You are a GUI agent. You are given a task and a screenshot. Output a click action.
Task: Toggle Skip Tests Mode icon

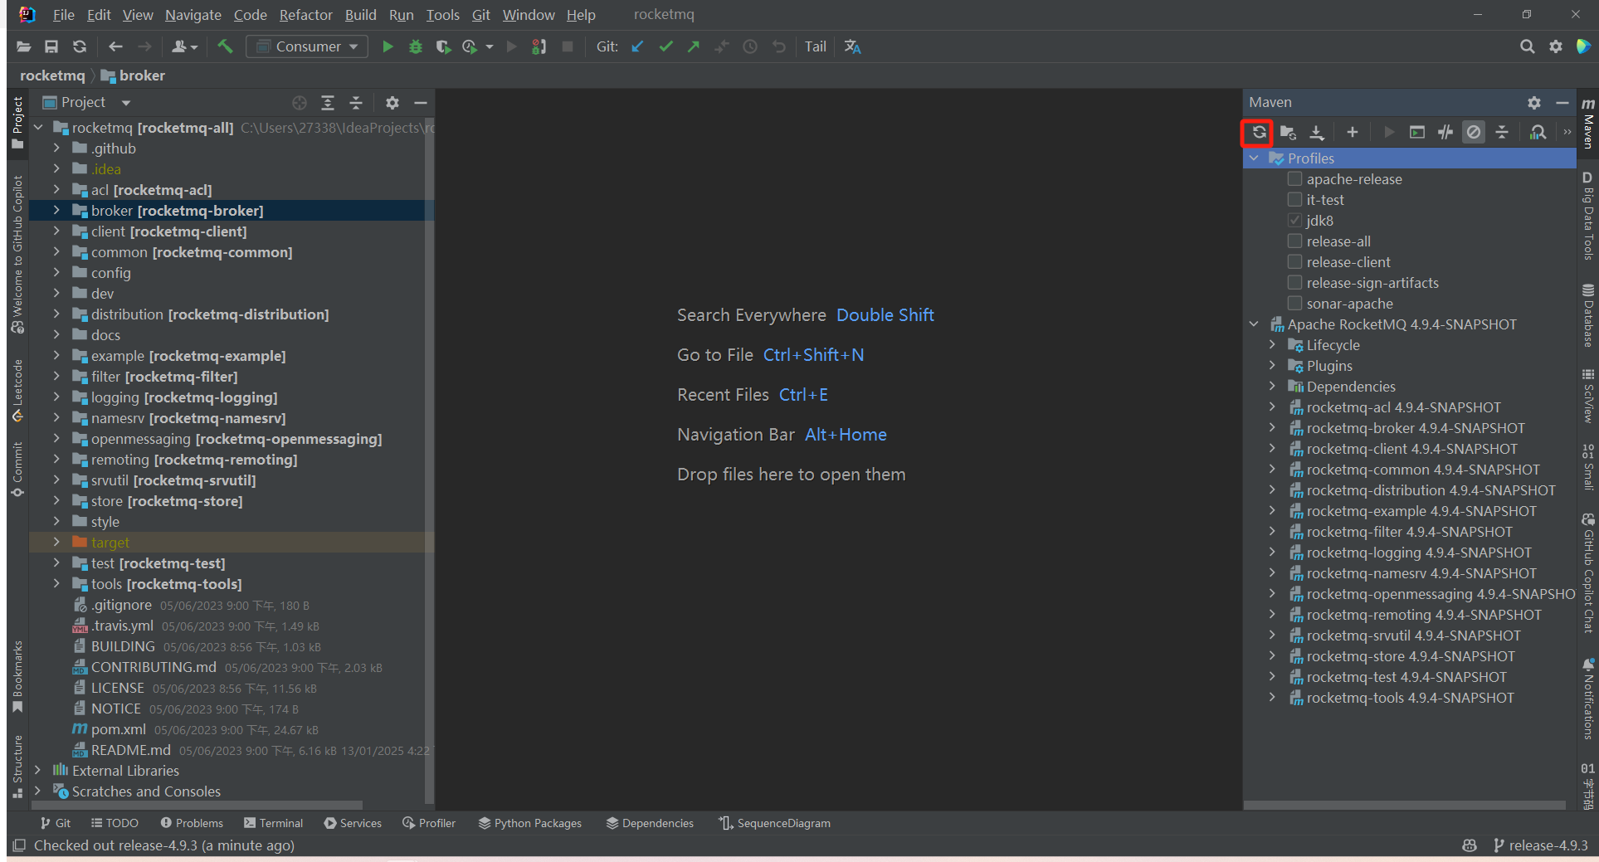click(x=1474, y=132)
